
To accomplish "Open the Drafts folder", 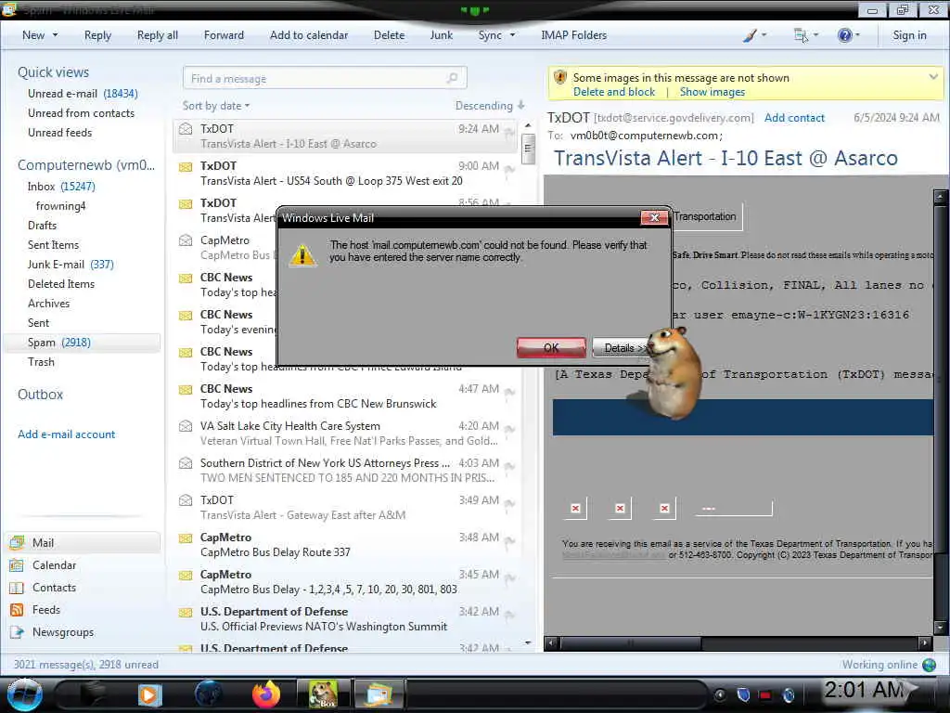I will click(x=42, y=225).
